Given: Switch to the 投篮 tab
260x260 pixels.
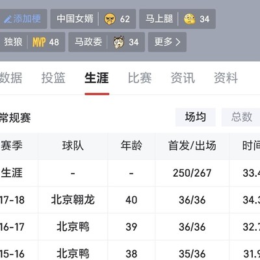Looking at the screenshot, I should (x=53, y=78).
